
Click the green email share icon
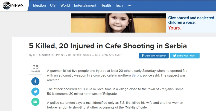tap(35, 102)
